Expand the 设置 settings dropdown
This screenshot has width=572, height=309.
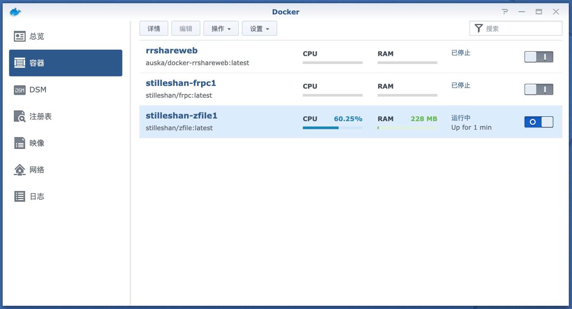click(x=259, y=28)
